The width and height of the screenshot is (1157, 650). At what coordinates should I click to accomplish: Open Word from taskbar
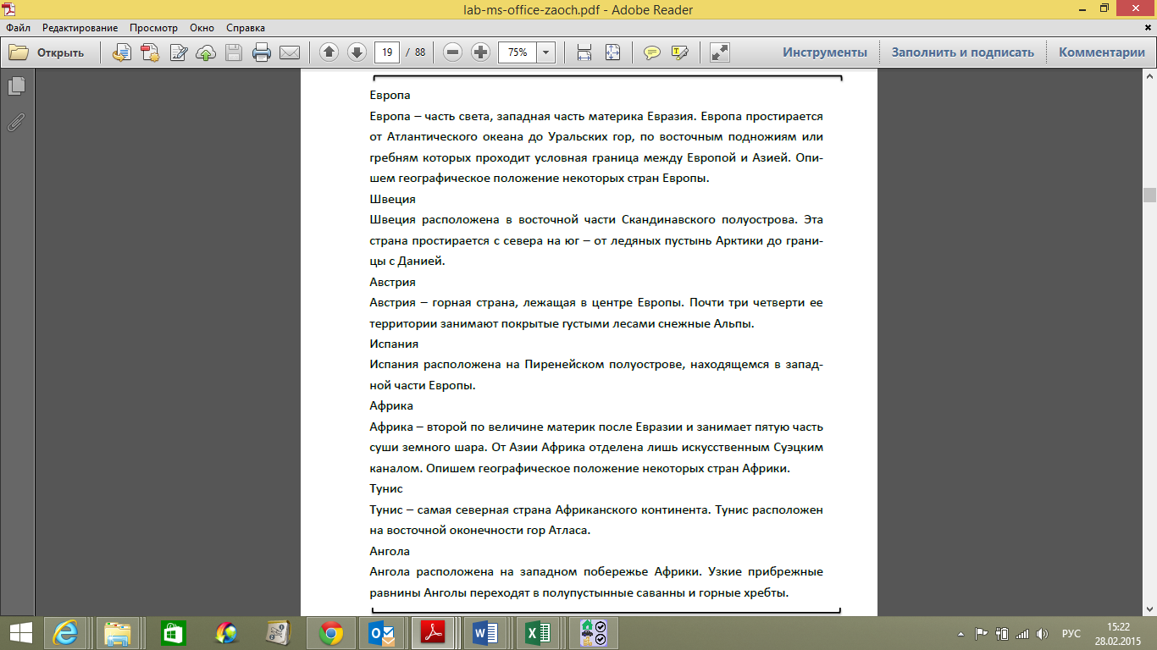pos(485,633)
